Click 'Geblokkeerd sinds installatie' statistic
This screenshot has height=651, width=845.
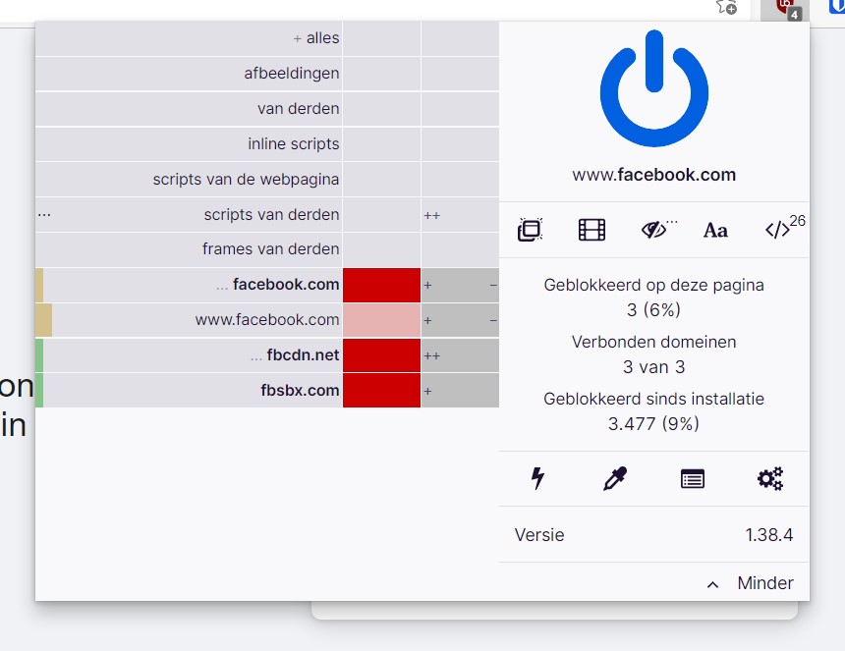653,411
